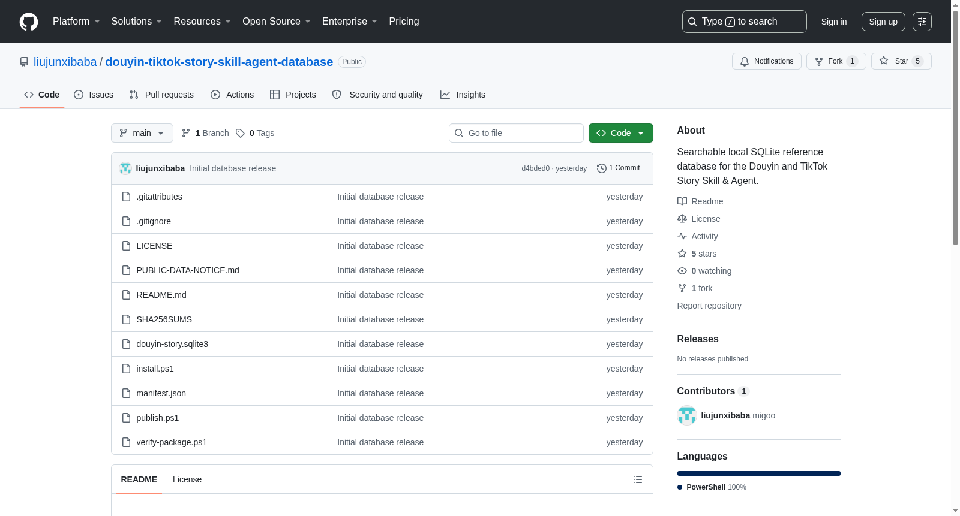Star this repository
The height and width of the screenshot is (516, 960).
901,61
